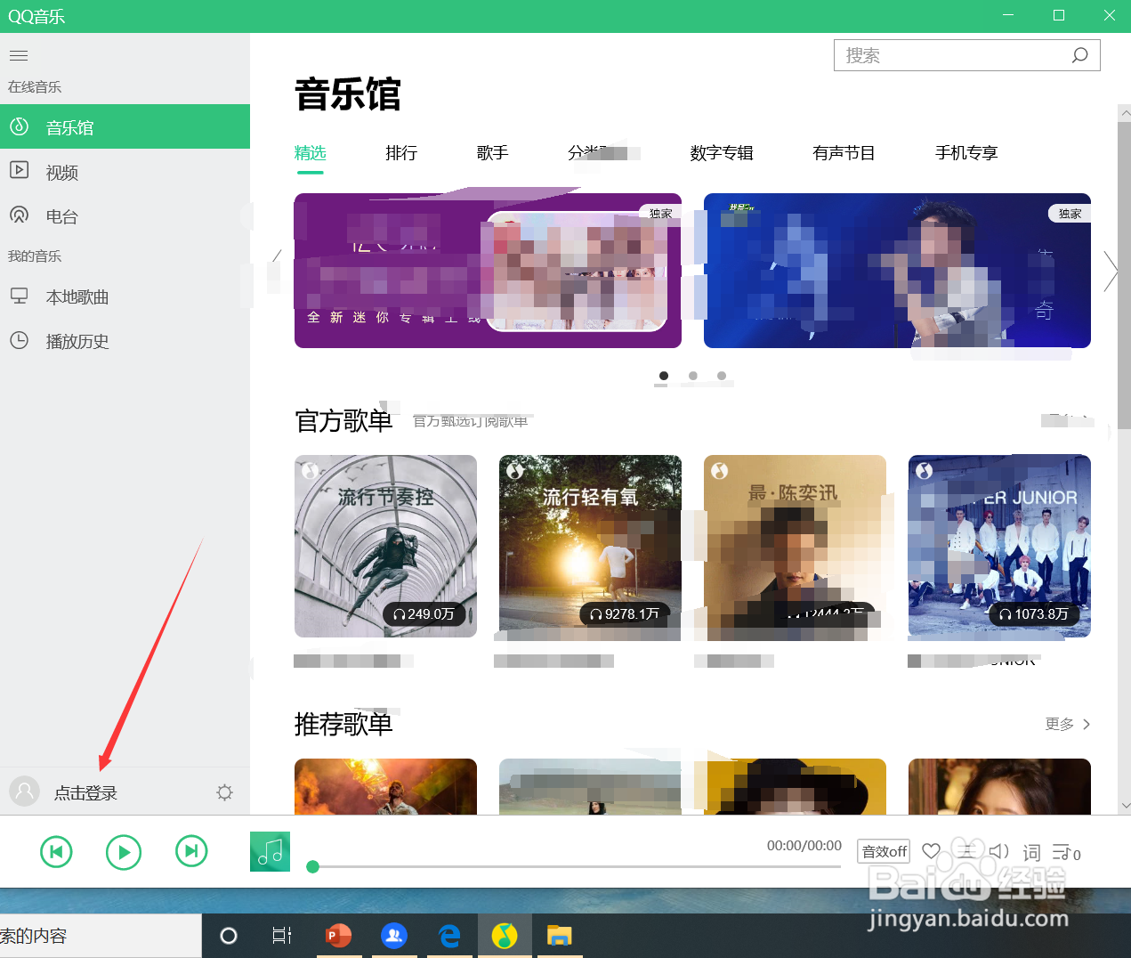The image size is (1131, 958).
Task: Open the 有声节目 tab
Action: [844, 153]
